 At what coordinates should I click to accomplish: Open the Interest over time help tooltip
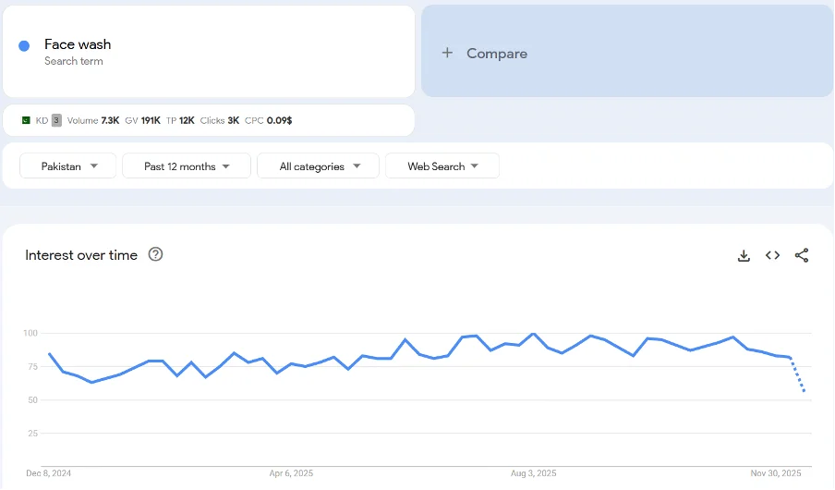pos(155,255)
